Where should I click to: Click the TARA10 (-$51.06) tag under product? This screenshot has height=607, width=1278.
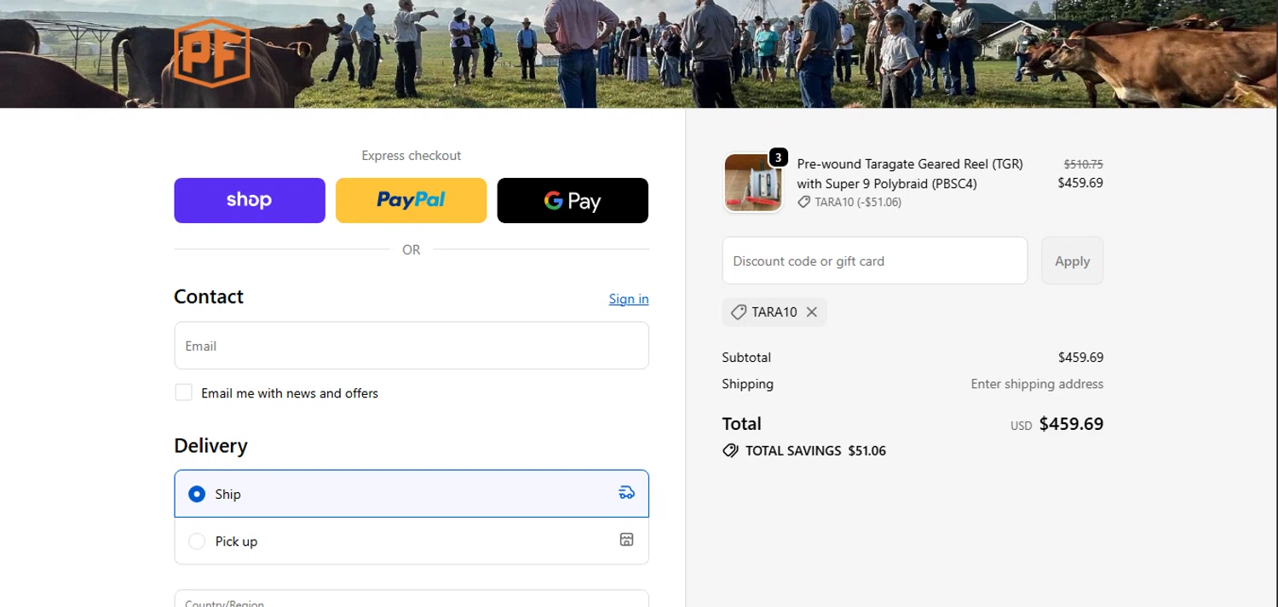849,203
